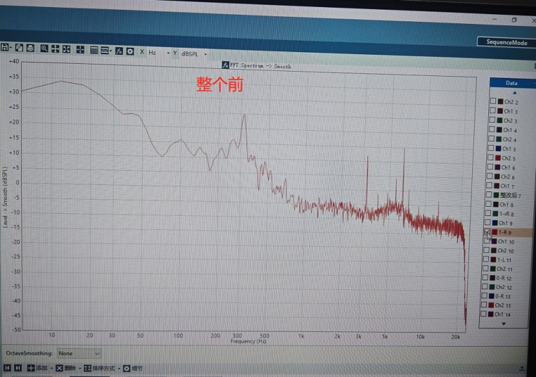Open the data table grid icon
The image size is (536, 377).
pyautogui.click(x=94, y=50)
